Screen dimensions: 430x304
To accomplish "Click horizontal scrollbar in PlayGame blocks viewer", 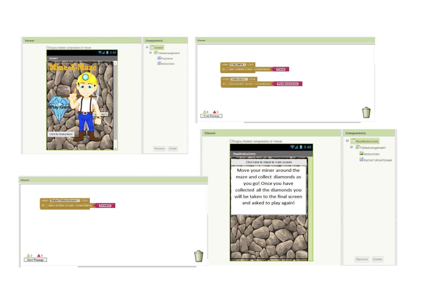I will 302,122.
